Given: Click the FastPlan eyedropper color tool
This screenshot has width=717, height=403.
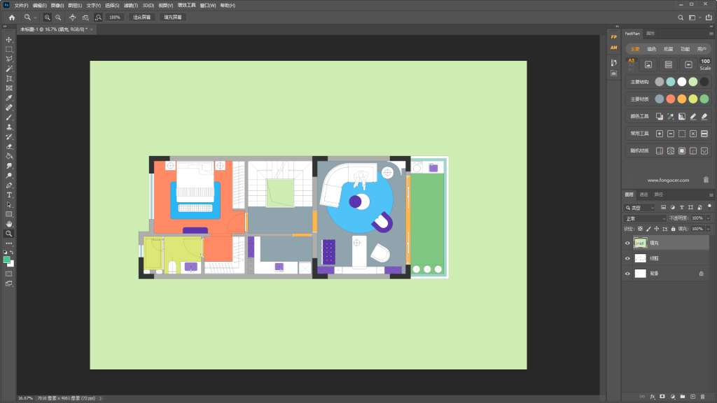Looking at the screenshot, I should [670, 117].
